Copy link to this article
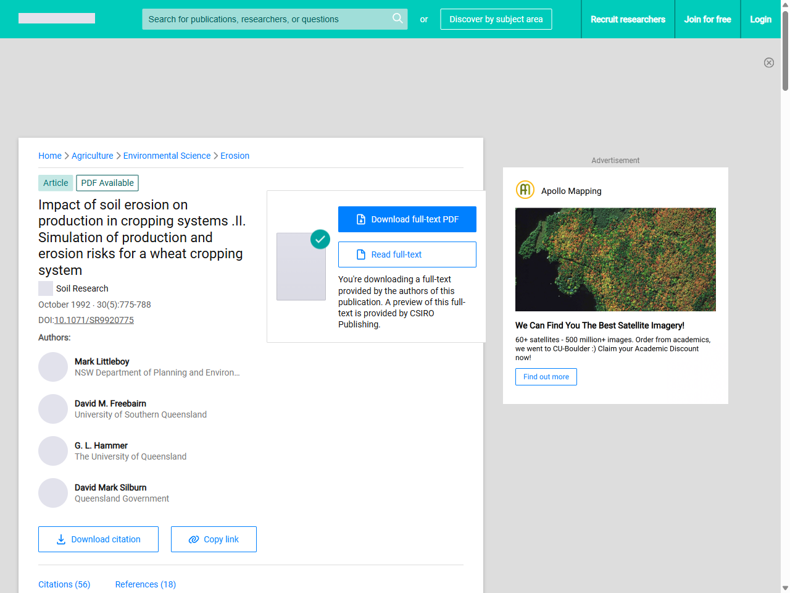Screen dimensions: 790x593 [x=214, y=539]
